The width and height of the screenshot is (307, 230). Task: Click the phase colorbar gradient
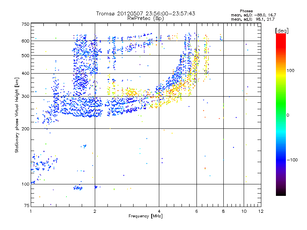tap(281, 114)
